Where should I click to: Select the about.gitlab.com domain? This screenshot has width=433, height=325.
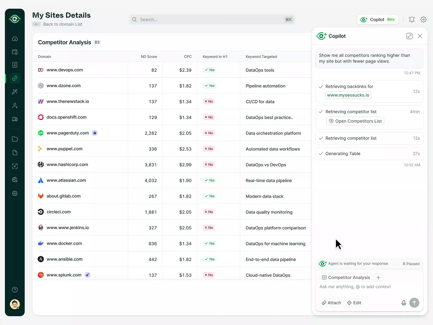click(64, 196)
